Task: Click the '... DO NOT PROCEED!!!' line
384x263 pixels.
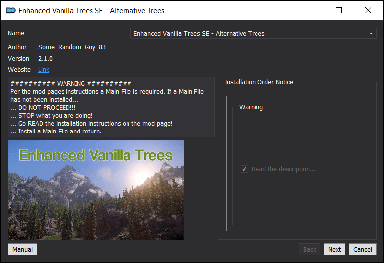Action: click(x=43, y=108)
